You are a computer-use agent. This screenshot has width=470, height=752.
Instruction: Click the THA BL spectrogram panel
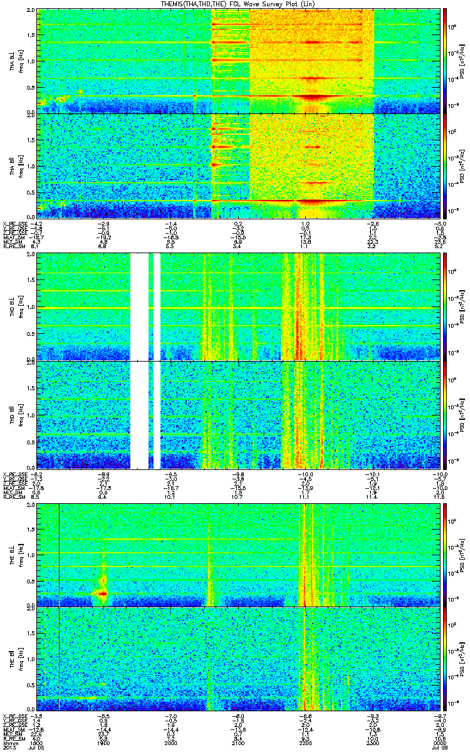pyautogui.click(x=239, y=61)
